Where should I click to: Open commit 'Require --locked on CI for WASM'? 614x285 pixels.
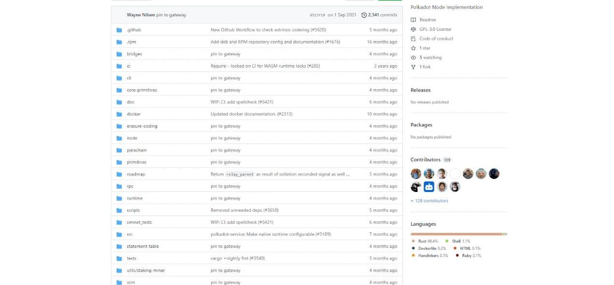coord(265,66)
